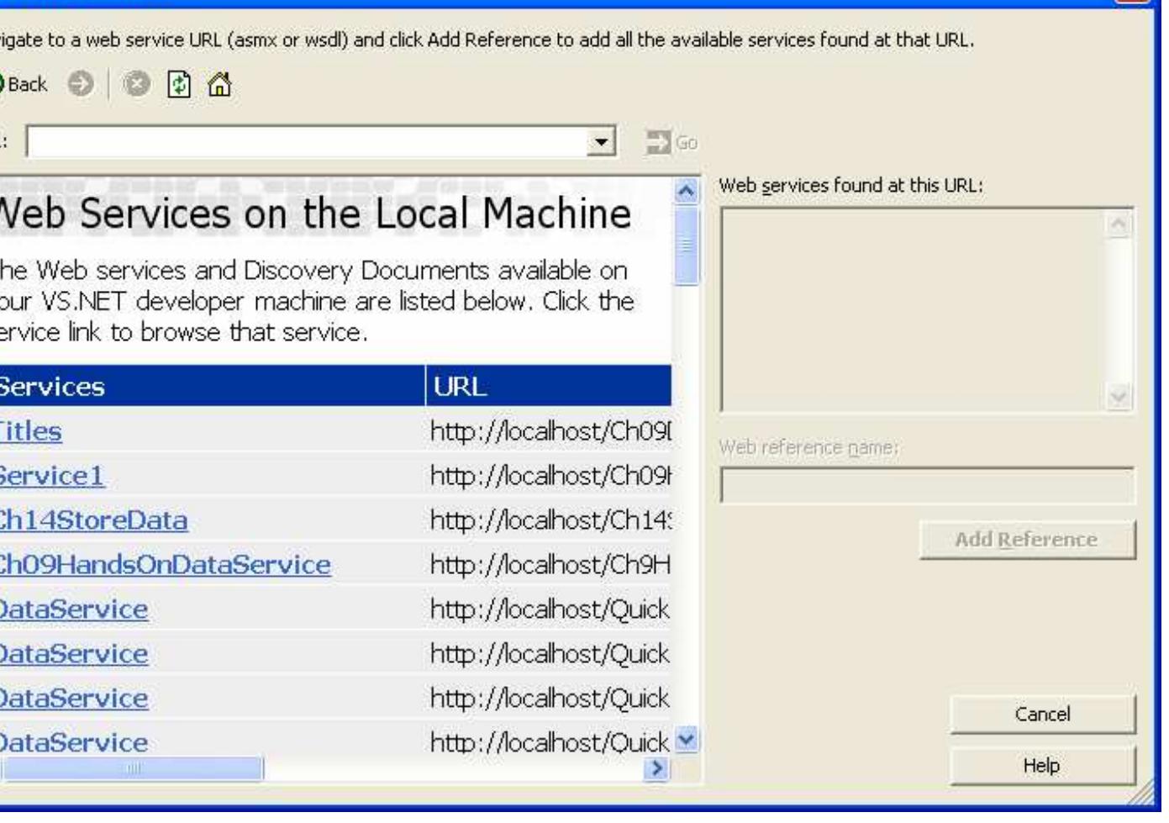1169x823 pixels.
Task: Click the 'Web Services on the Local Machine' heading
Action: click(x=315, y=214)
